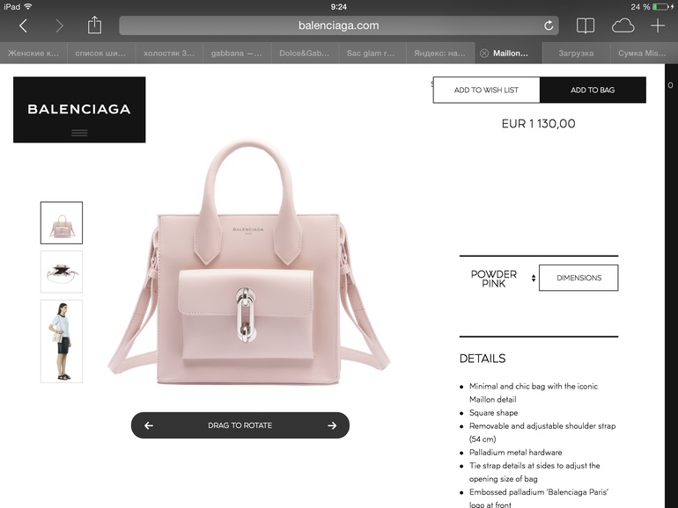Open the share sheet icon
The height and width of the screenshot is (508, 678).
(94, 25)
